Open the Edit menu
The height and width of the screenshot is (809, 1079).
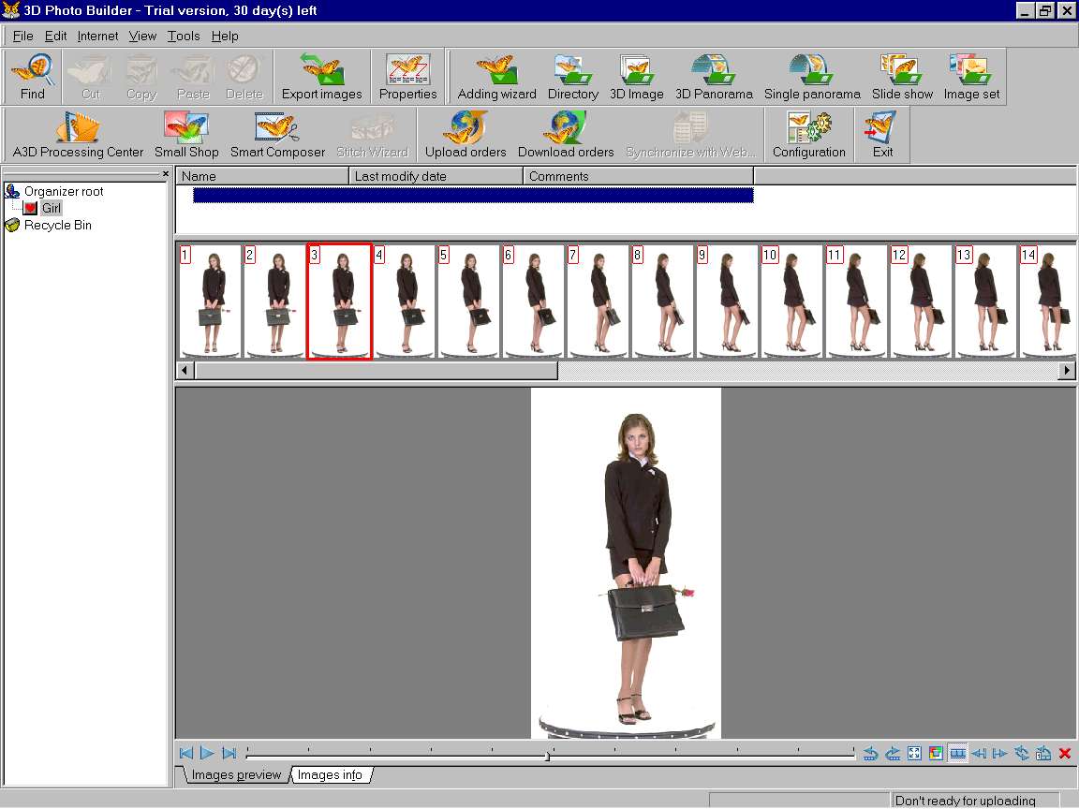pos(56,36)
